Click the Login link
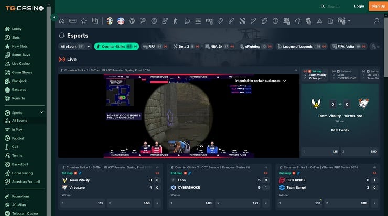This screenshot has width=388, height=216. 359,6
